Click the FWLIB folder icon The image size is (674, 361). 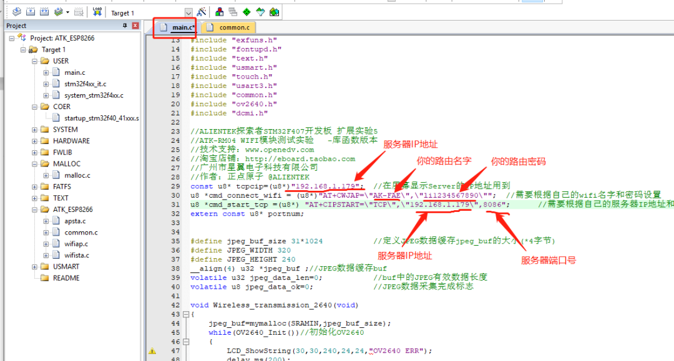tap(45, 152)
